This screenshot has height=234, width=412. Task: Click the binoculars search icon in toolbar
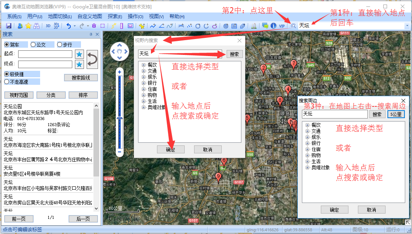coord(37,26)
